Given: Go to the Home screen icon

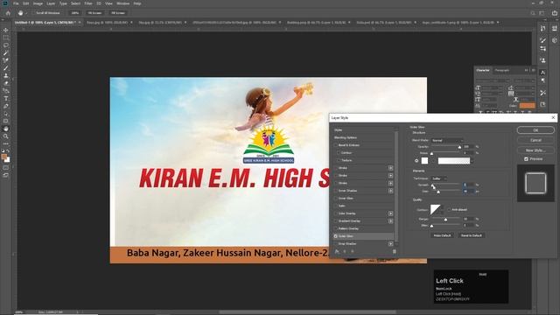Looking at the screenshot, I should pos(8,13).
